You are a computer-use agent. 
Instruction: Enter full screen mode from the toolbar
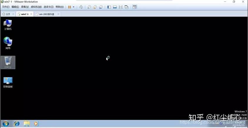[x=121, y=7]
